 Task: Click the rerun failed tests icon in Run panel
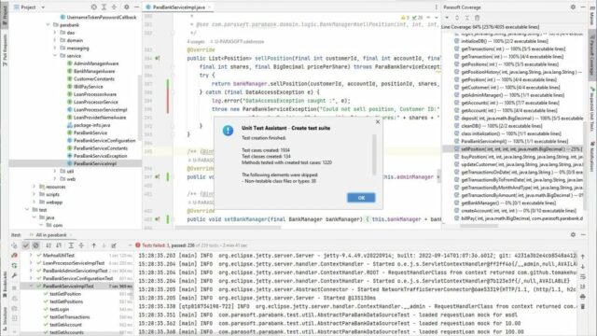coord(14,255)
